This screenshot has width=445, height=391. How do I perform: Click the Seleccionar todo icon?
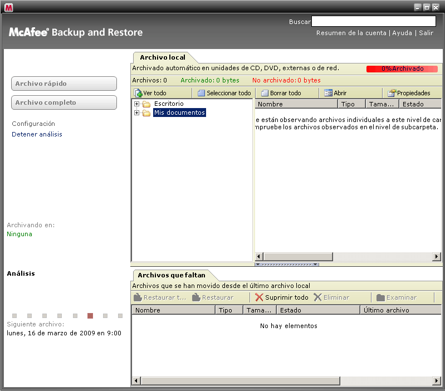202,93
